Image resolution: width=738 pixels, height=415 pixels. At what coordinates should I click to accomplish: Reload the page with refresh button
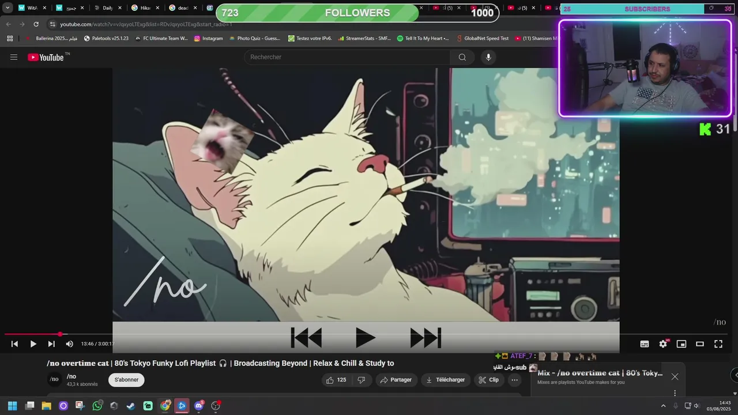(36, 24)
